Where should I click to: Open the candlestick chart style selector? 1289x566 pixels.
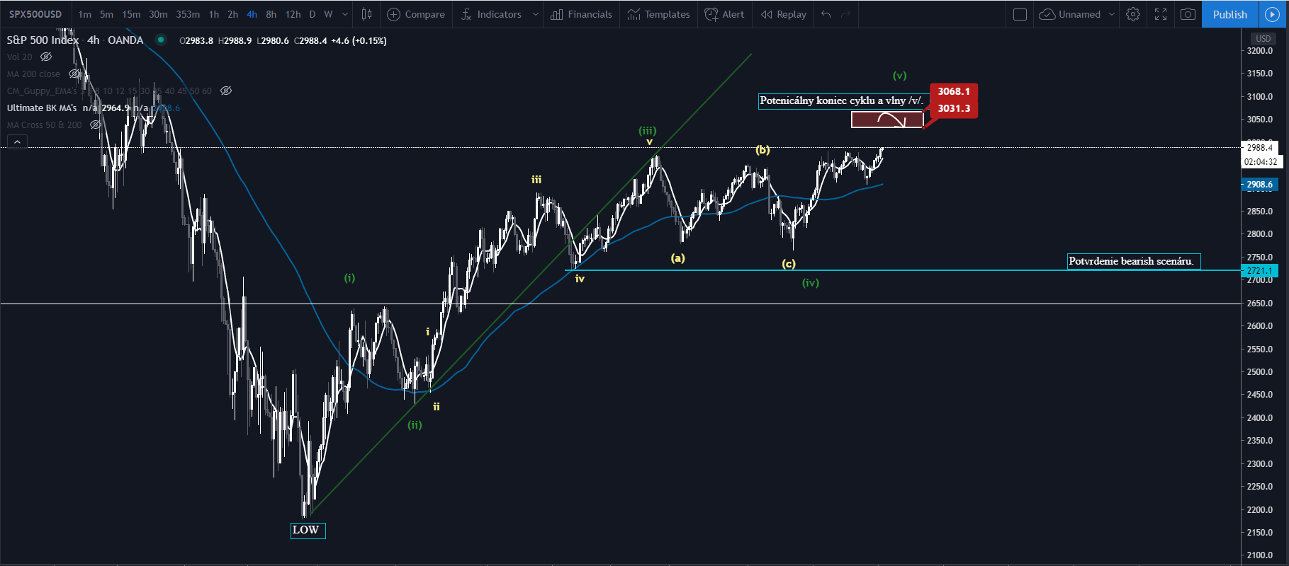click(366, 14)
